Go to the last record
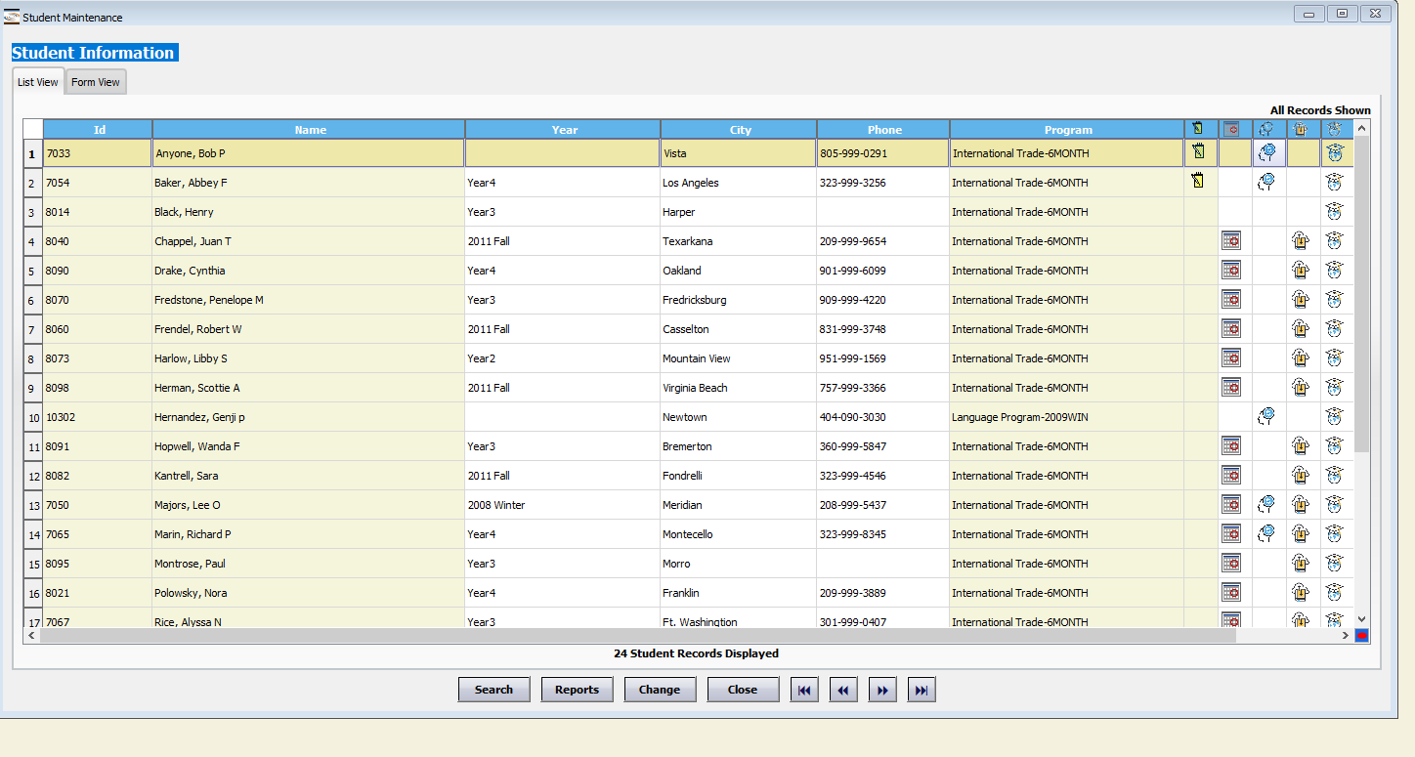1415x757 pixels. coord(922,690)
